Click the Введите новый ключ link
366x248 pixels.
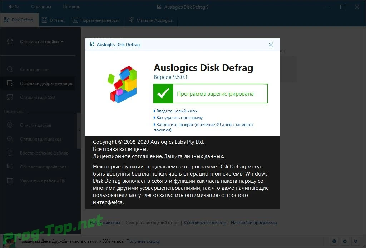(177, 111)
